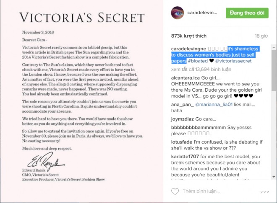Click the scrollbar up arrow
Viewport: 277px width, 203px height.
pyautogui.click(x=274, y=47)
